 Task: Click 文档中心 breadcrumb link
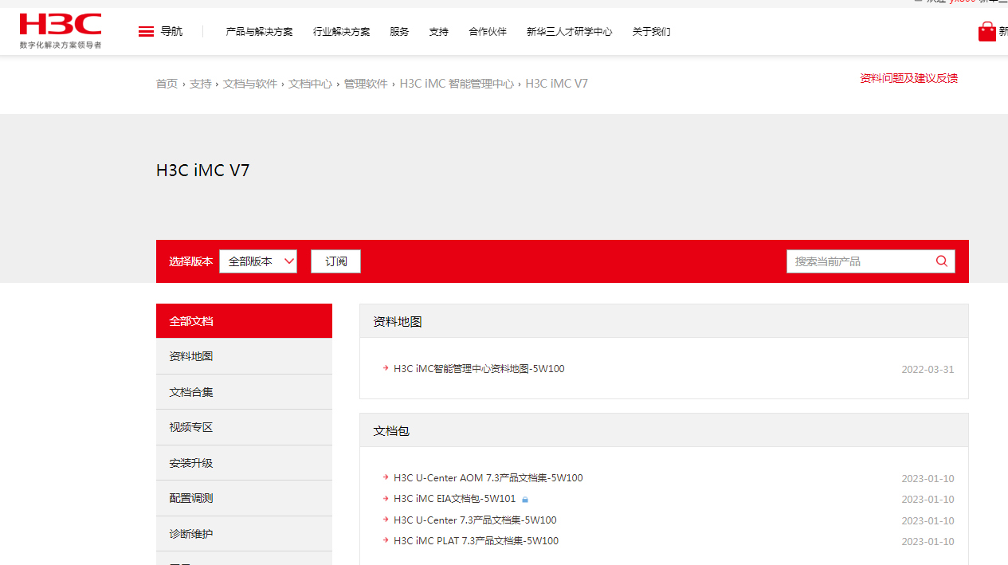pos(310,84)
